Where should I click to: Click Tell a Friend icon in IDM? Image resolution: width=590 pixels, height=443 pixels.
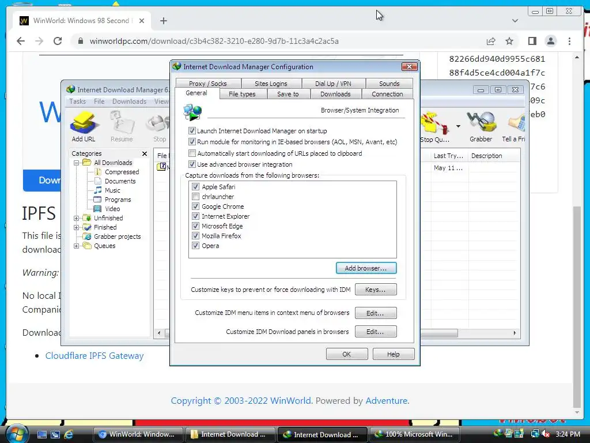click(x=514, y=127)
